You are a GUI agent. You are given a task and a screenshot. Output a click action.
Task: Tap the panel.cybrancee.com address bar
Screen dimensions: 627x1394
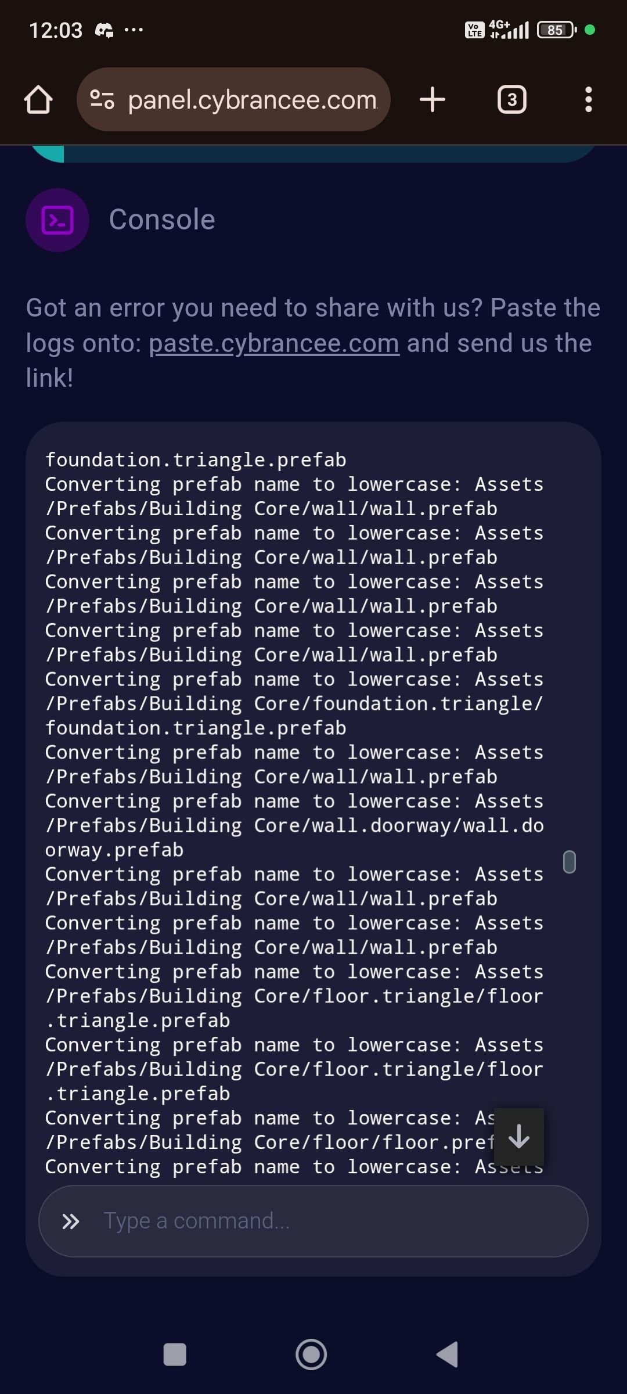coord(253,100)
